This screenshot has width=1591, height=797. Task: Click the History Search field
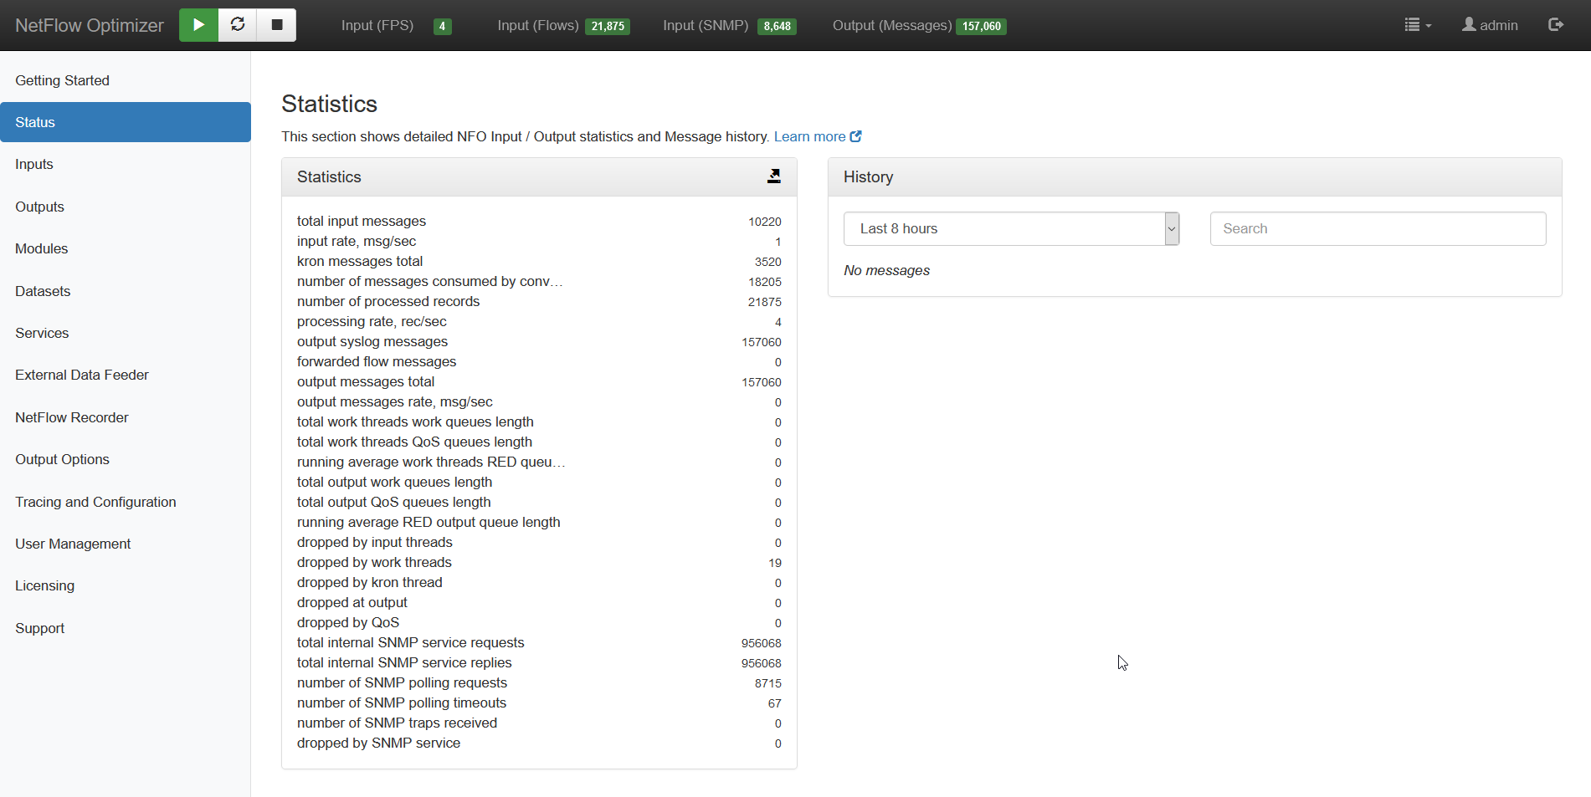click(1378, 228)
